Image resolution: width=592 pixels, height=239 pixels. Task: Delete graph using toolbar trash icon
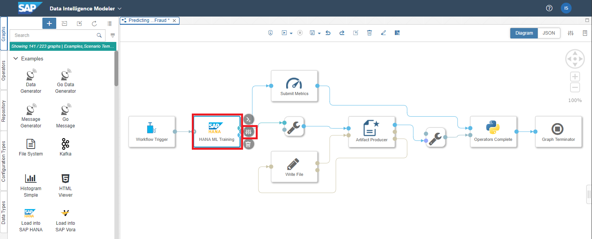coord(369,33)
